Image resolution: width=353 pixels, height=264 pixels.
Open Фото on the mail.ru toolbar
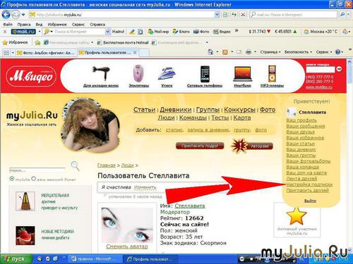(x=201, y=32)
